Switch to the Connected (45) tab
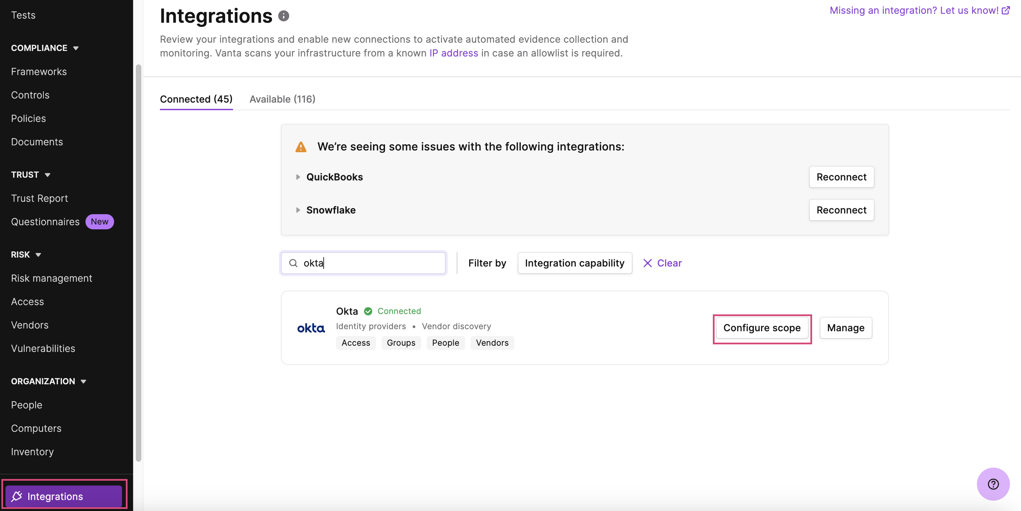 point(196,99)
